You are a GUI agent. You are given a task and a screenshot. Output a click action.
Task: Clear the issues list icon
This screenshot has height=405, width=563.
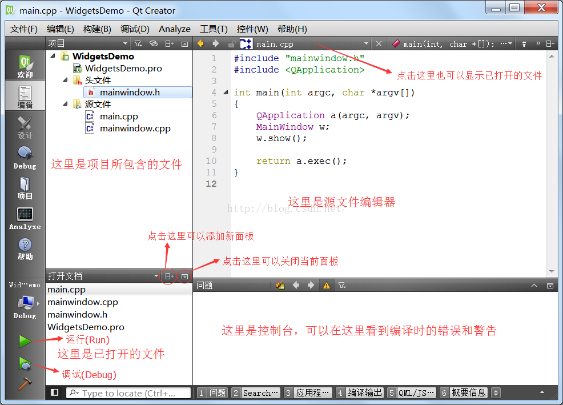tap(280, 286)
